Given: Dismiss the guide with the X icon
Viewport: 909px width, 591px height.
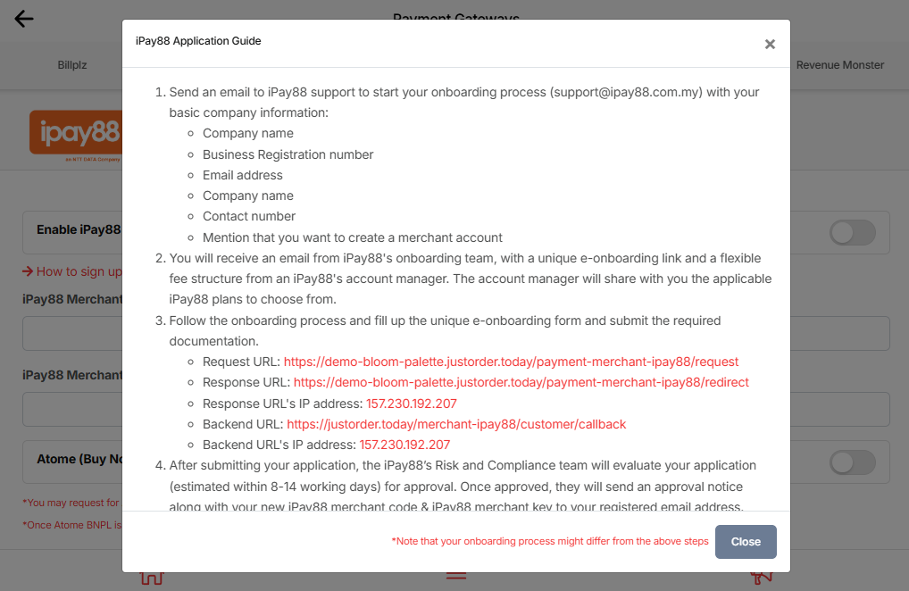Looking at the screenshot, I should click(770, 44).
